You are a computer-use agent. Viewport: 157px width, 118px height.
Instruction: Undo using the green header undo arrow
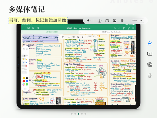coord(115,28)
